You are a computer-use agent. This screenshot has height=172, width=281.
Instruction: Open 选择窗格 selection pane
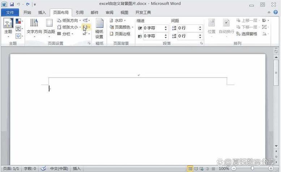247,34
